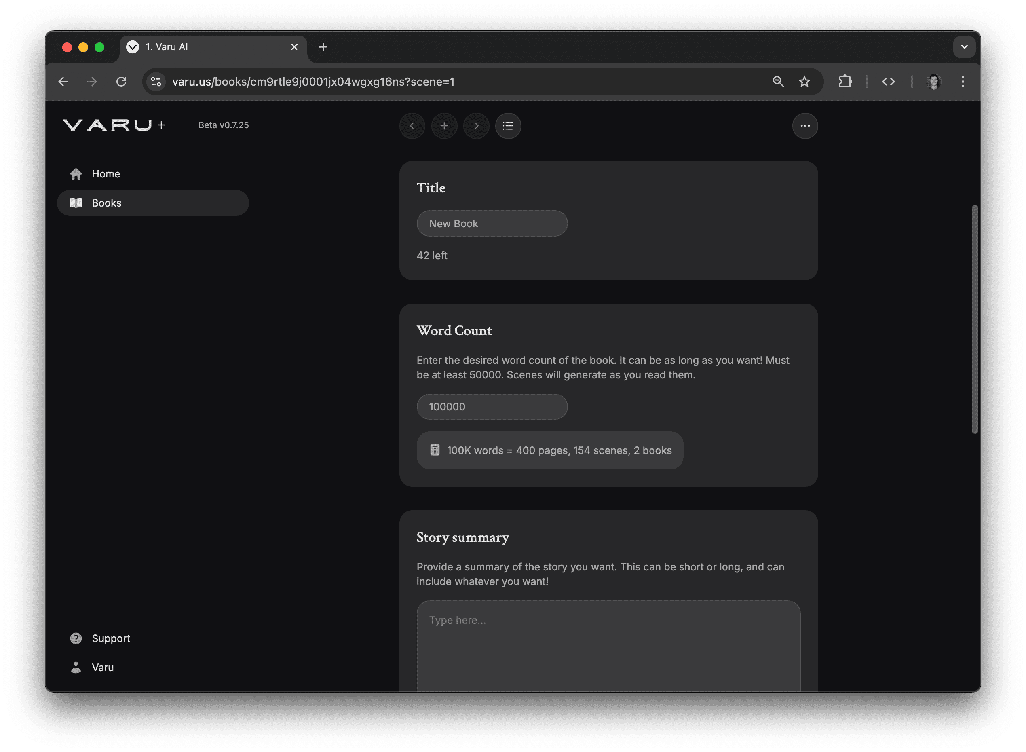
Task: Open the VARU+ logo
Action: point(114,125)
